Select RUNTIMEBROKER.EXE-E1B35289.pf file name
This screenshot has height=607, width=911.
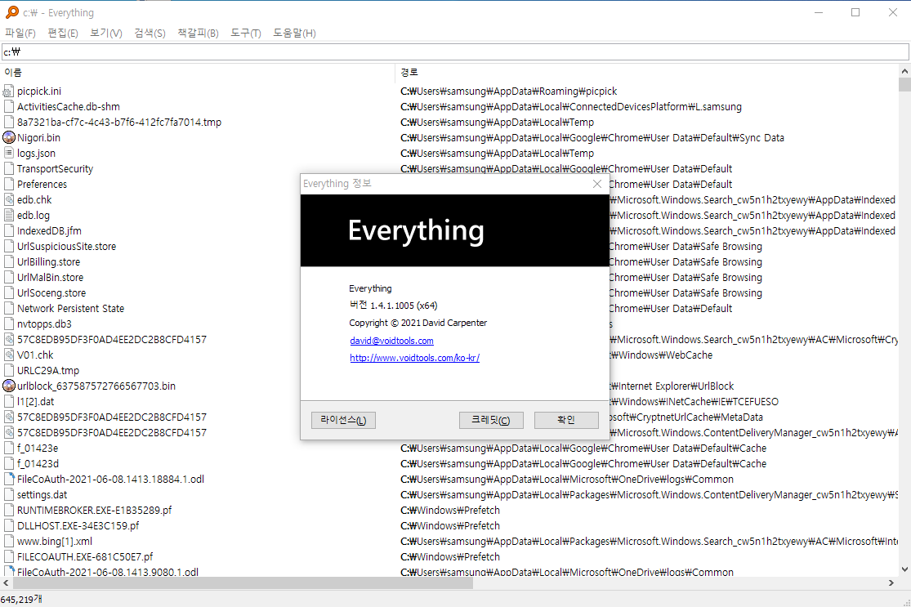coord(94,510)
